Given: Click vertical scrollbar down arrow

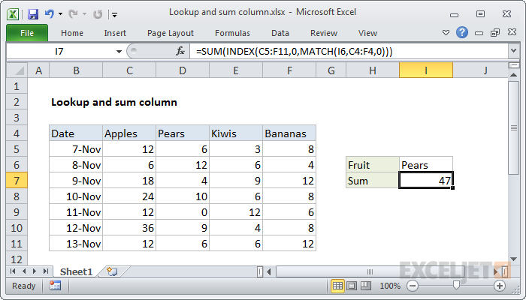Looking at the screenshot, I should point(513,259).
